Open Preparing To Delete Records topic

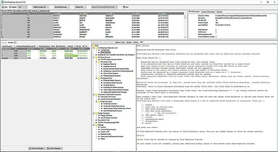tap(113, 88)
